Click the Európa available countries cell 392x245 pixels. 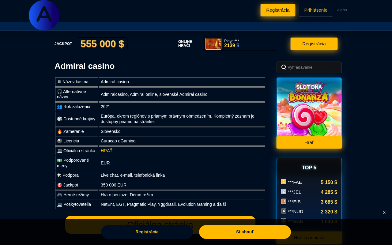(182, 119)
